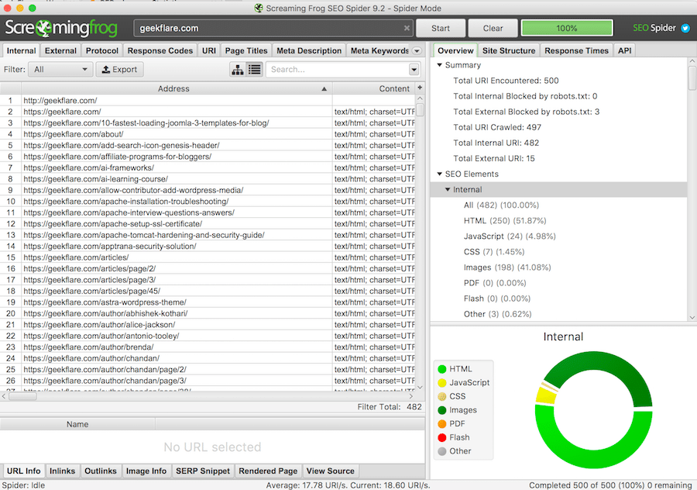
Task: Open the Filter dropdown set to All
Action: click(60, 70)
